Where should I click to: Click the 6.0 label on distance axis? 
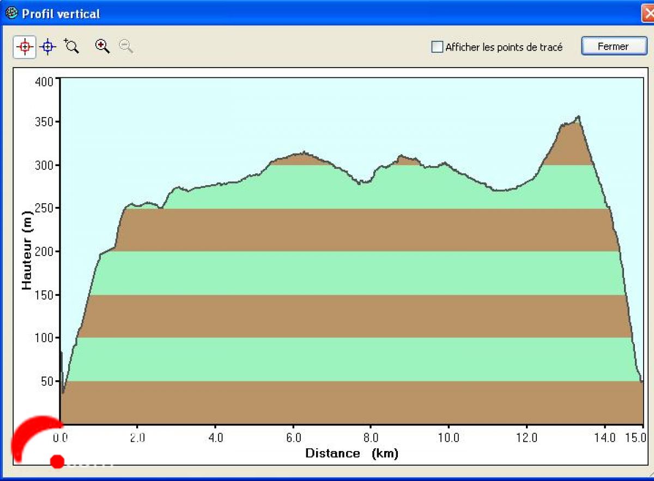[x=293, y=437]
